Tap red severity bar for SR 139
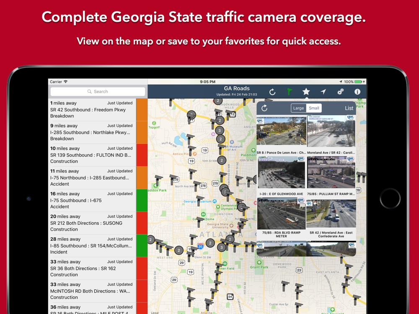The image size is (419, 314). (x=142, y=155)
